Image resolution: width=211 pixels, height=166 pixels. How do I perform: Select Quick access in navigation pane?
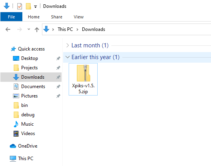pyautogui.click(x=31, y=49)
